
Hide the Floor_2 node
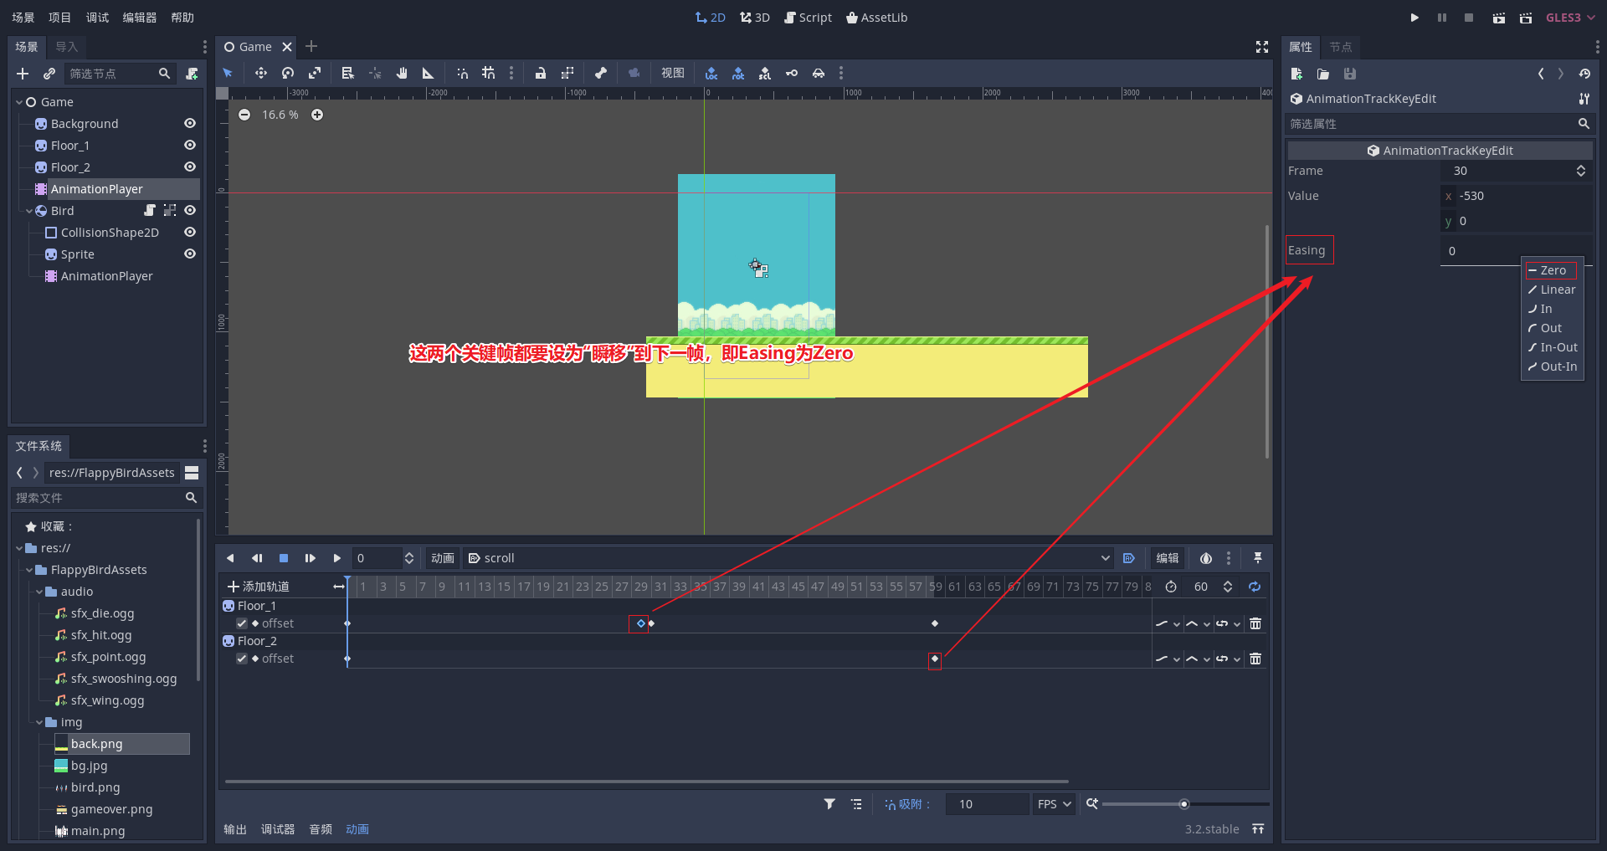click(x=190, y=167)
